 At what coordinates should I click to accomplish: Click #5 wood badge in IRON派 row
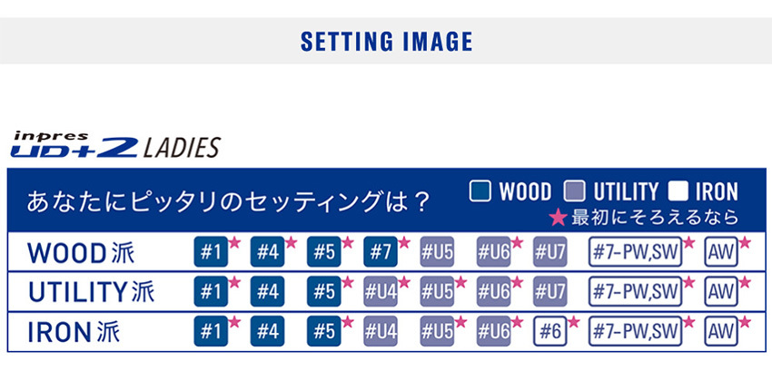pos(324,331)
